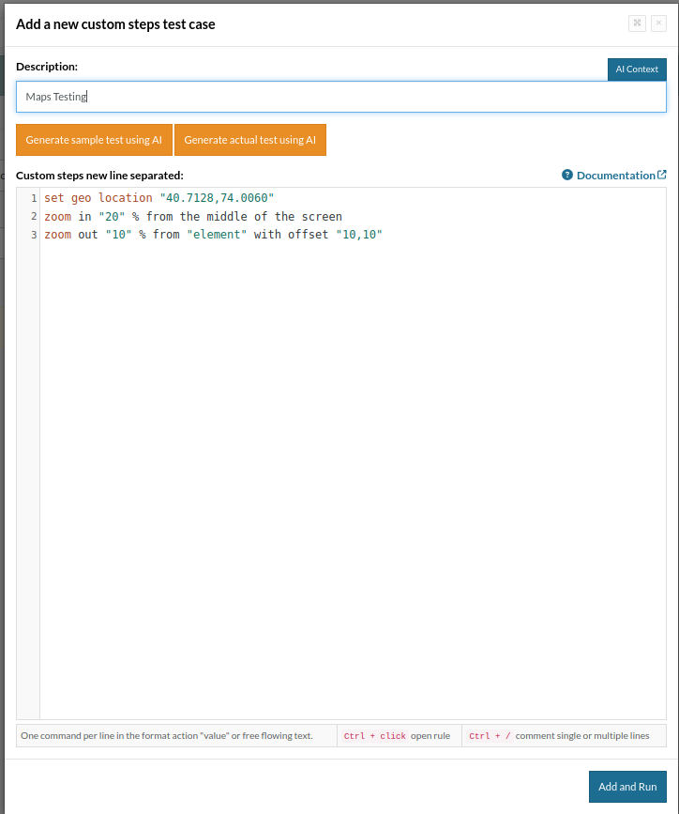The image size is (679, 814).
Task: Click empty area of the steps editor
Action: click(352, 469)
